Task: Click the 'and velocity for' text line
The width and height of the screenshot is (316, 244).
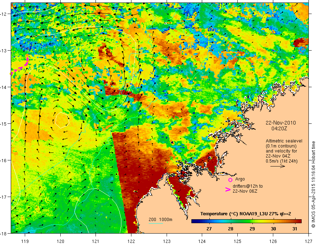Action: coord(281,151)
